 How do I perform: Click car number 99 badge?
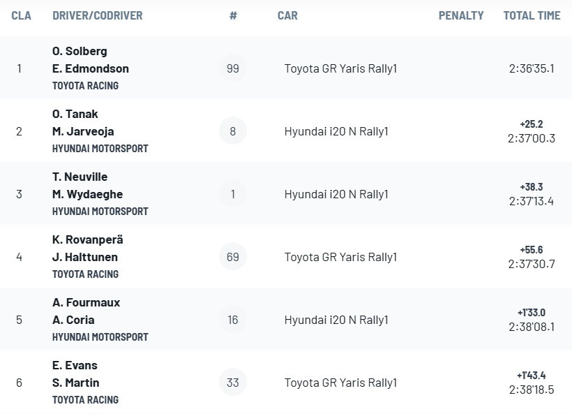click(233, 68)
